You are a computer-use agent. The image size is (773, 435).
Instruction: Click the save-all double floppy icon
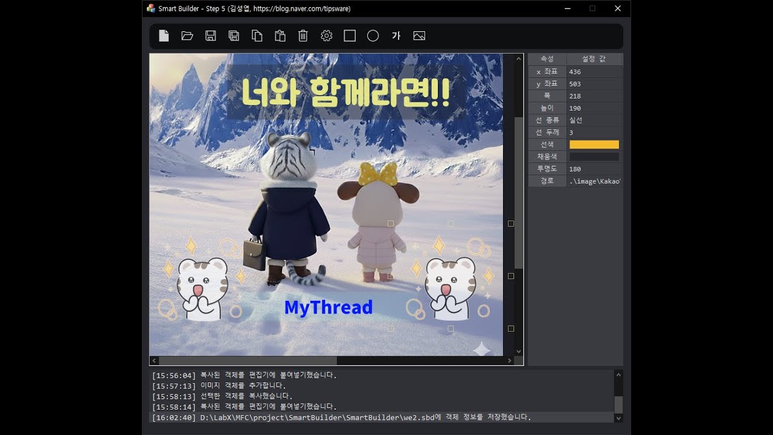(234, 36)
